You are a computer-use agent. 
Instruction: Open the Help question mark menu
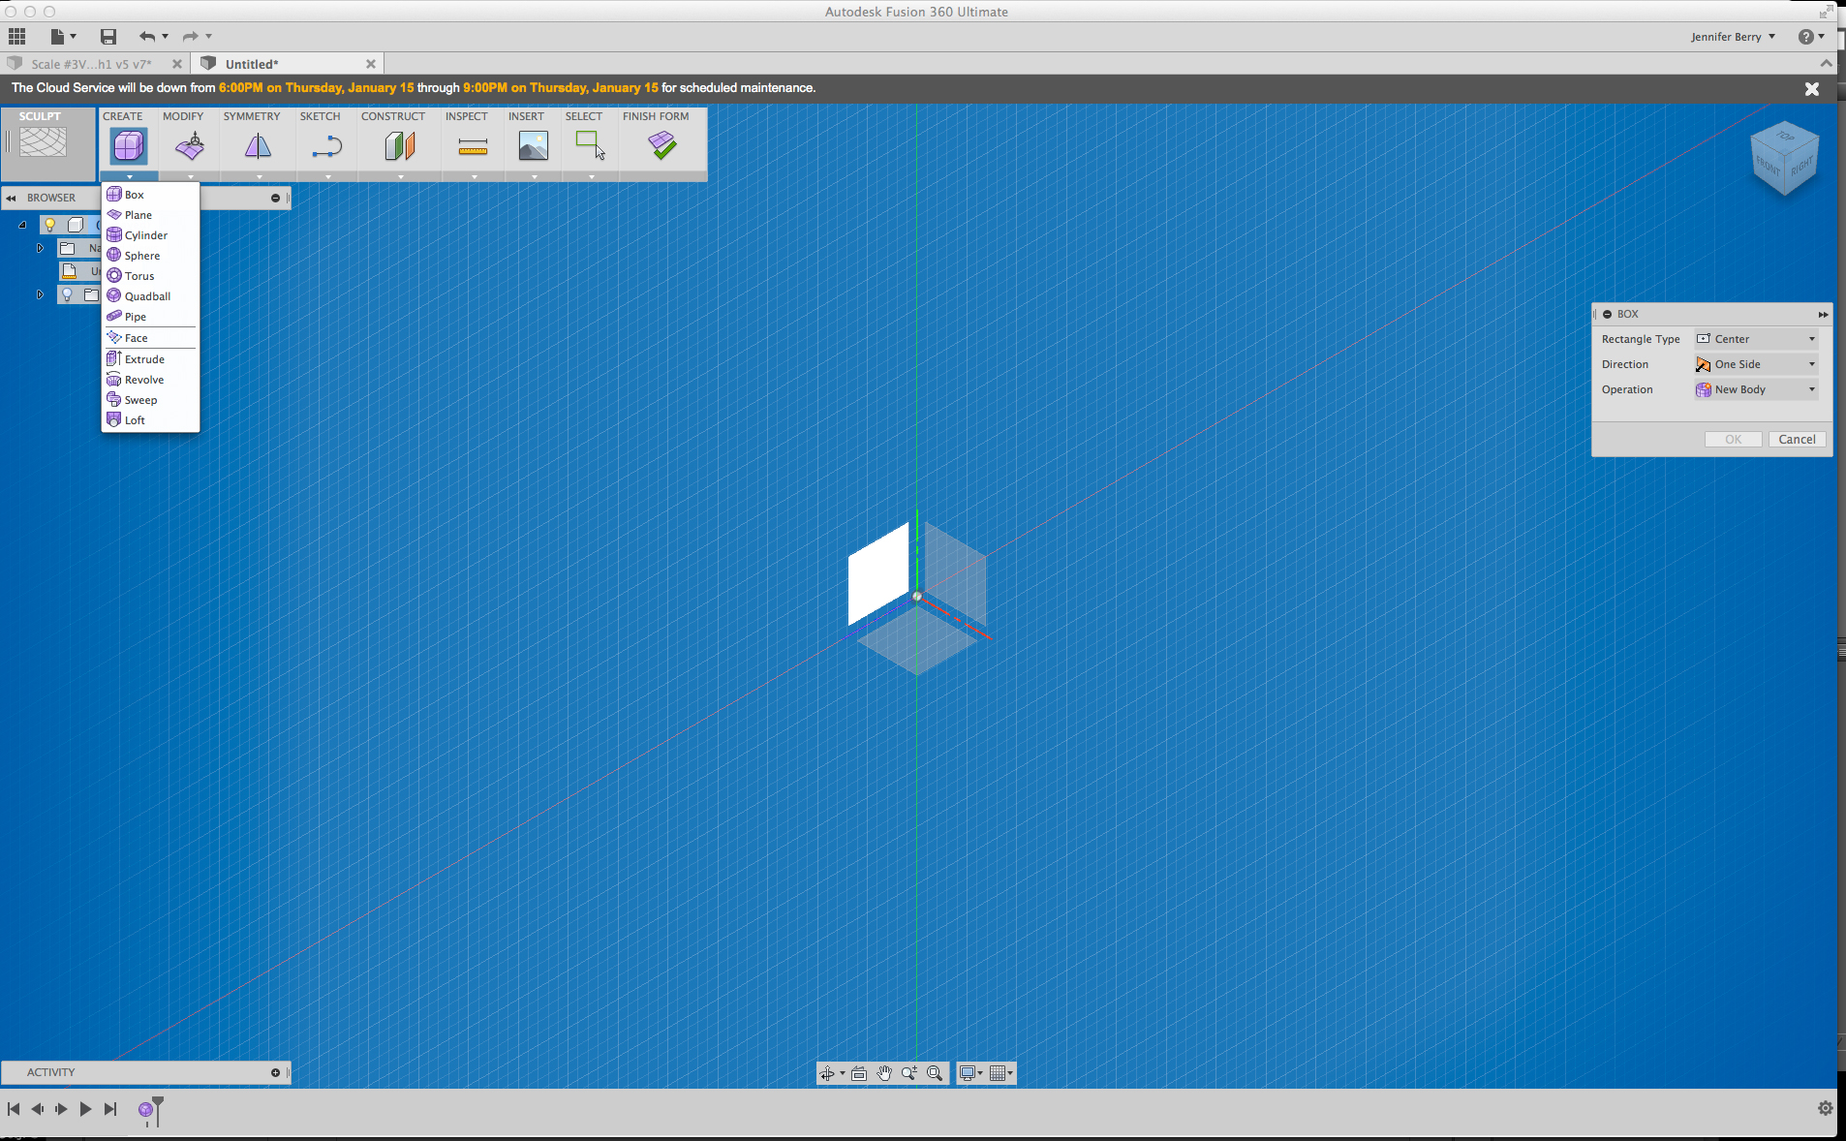[x=1806, y=37]
